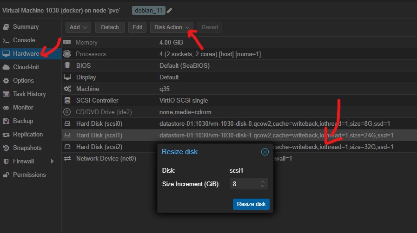The height and width of the screenshot is (233, 417).
Task: Click the Edit button in toolbar
Action: click(x=137, y=27)
